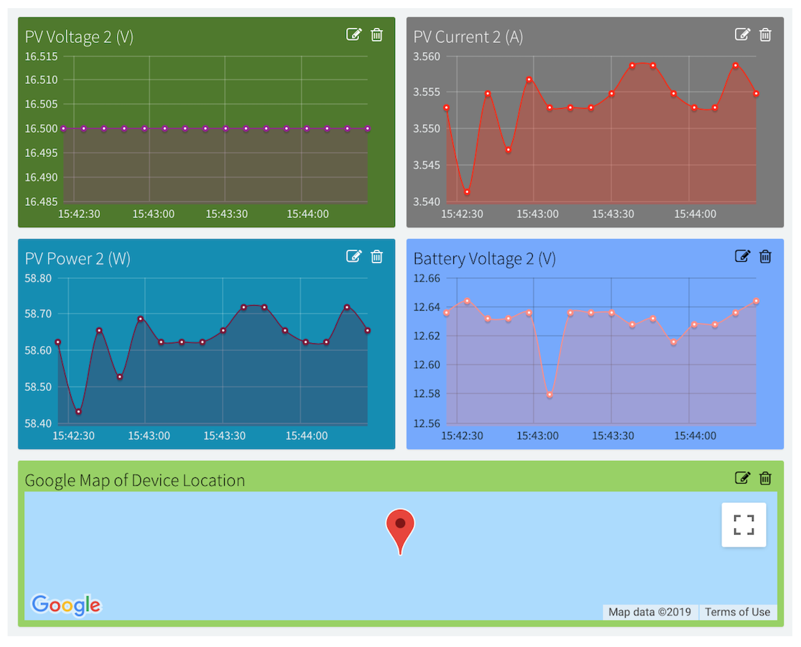Edit the PV Voltage 2 widget
The image size is (801, 647).
pyautogui.click(x=353, y=34)
